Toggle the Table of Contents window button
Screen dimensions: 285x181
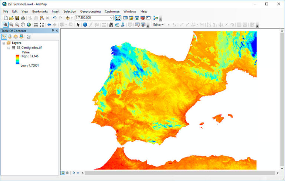(125, 18)
